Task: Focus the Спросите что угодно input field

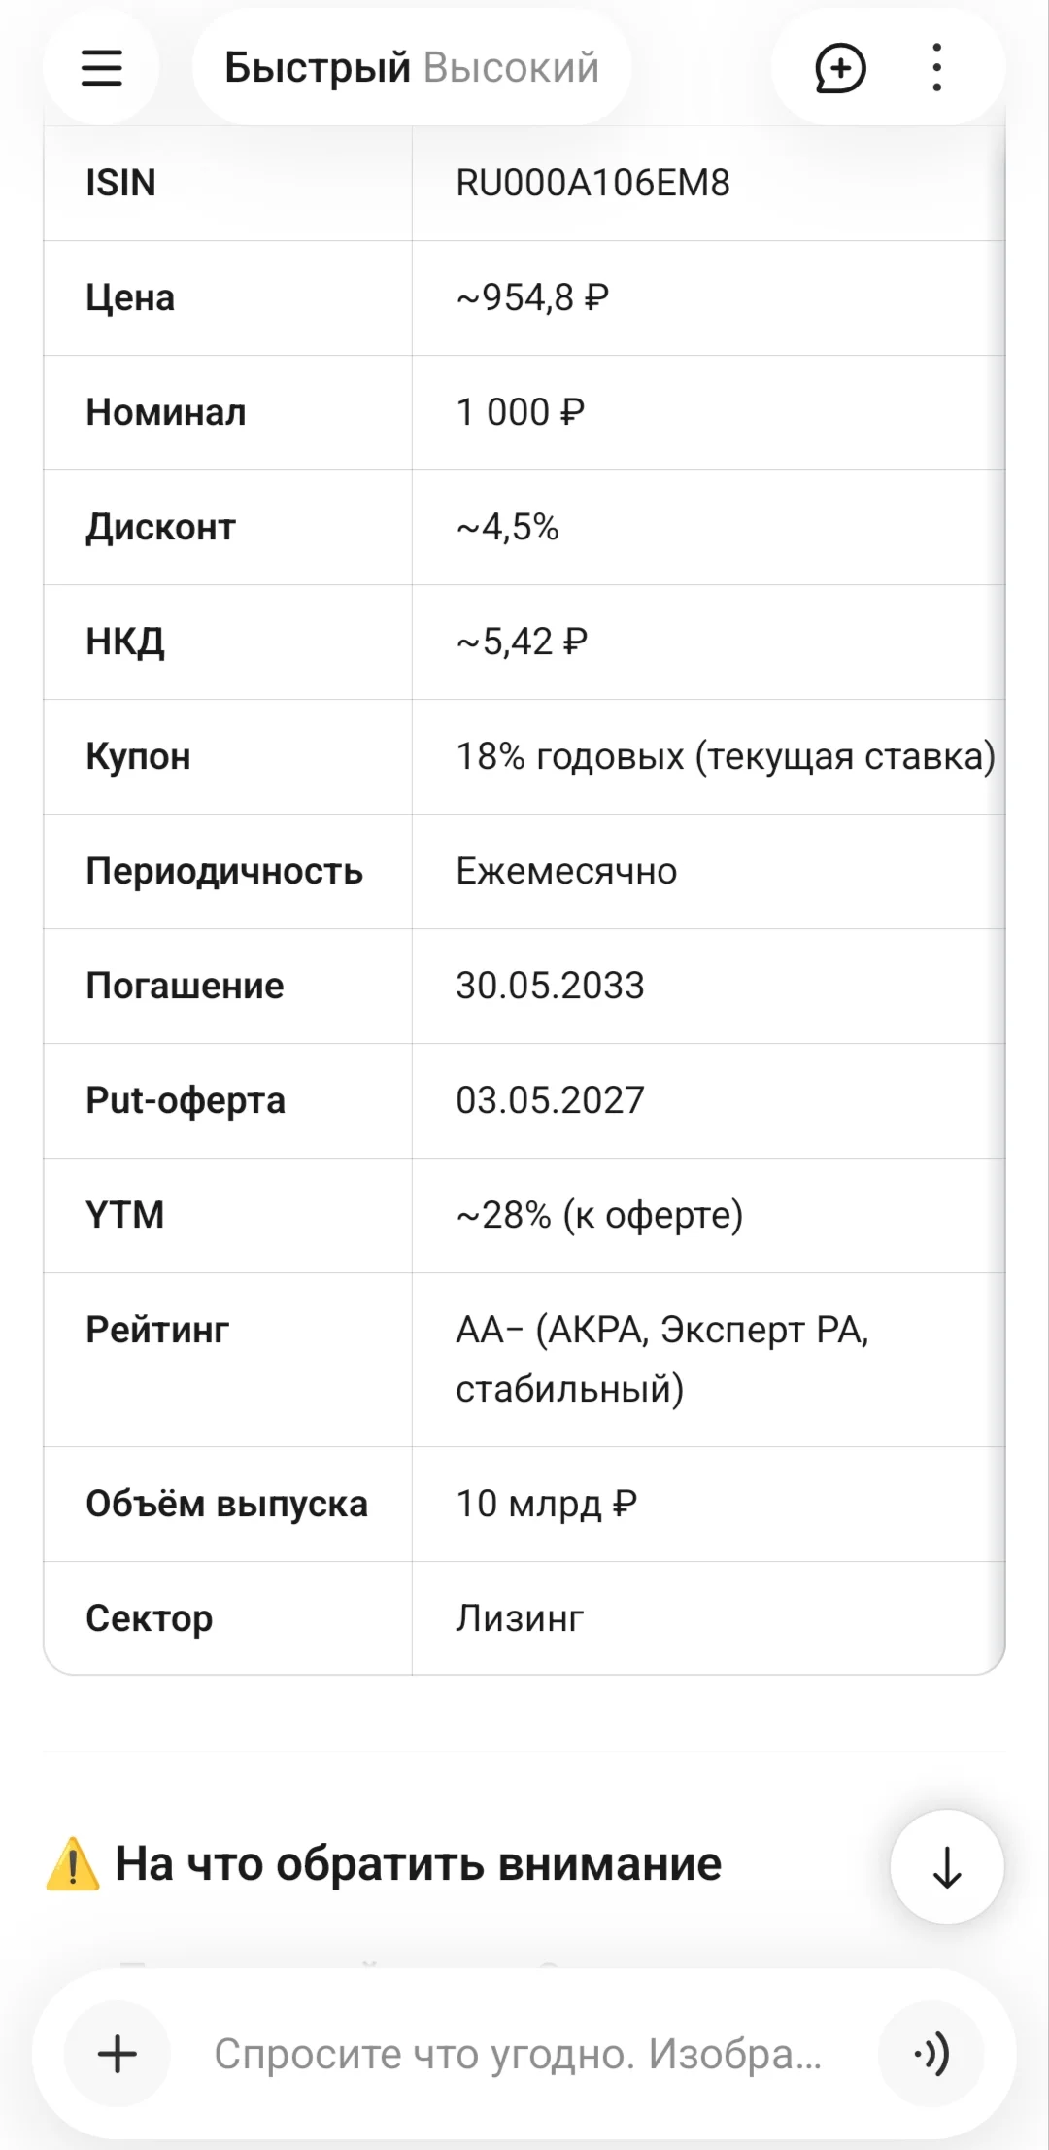Action: click(x=518, y=2054)
